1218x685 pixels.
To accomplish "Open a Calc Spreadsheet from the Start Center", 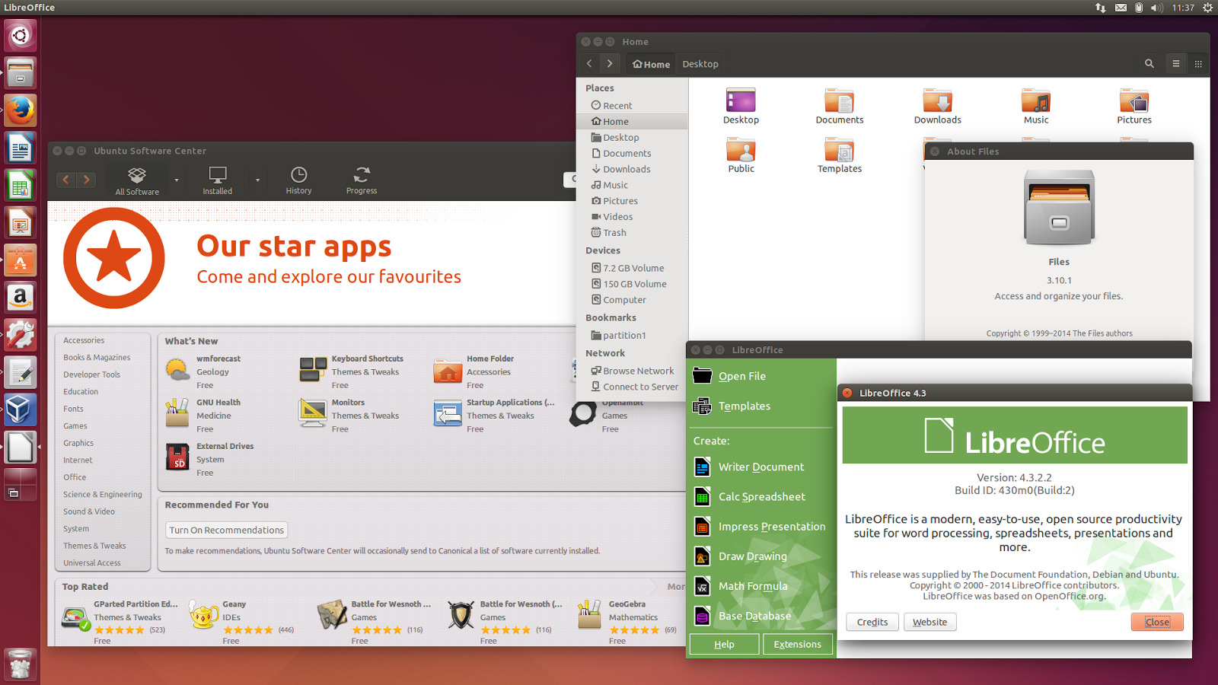I will [760, 496].
